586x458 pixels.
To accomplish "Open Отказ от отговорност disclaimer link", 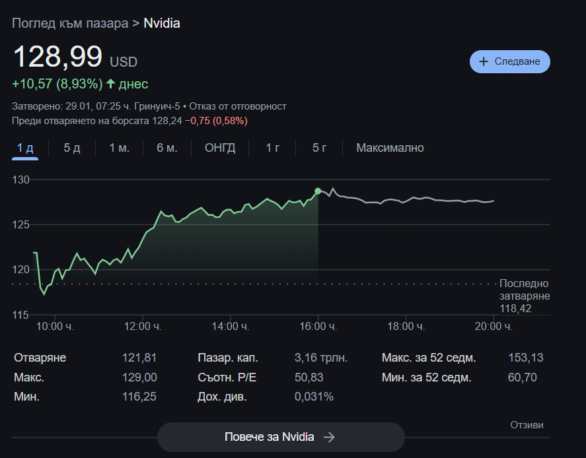I will [238, 106].
